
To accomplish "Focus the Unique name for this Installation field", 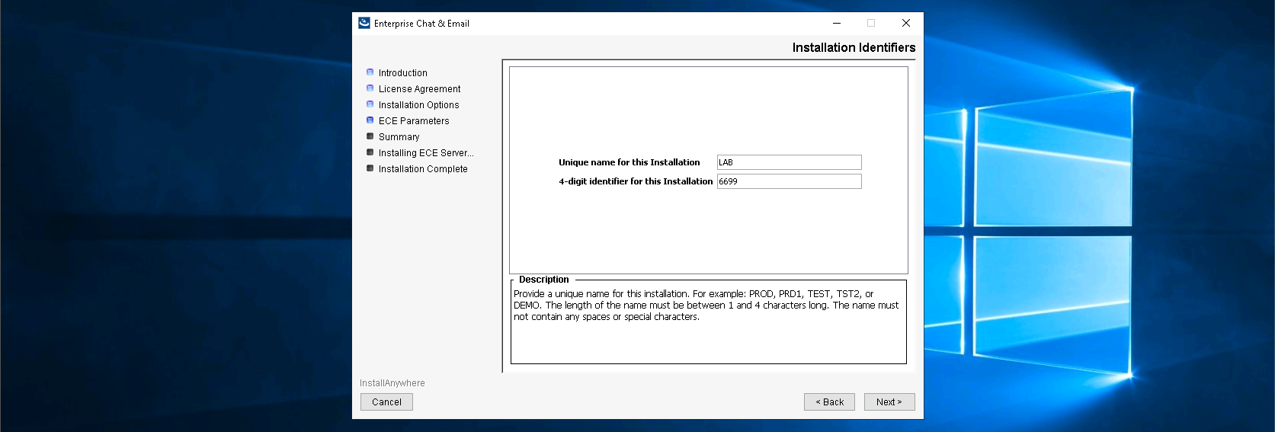I will click(789, 162).
